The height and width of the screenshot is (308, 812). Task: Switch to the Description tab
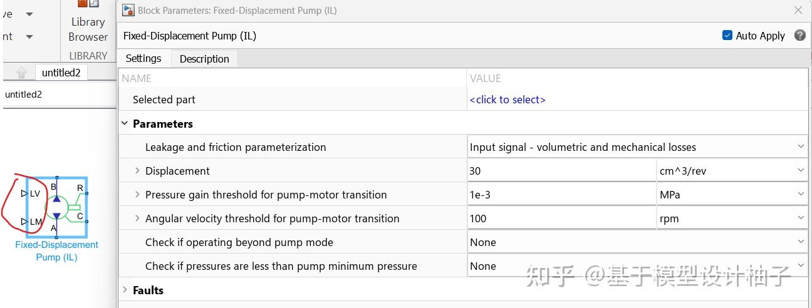coord(204,58)
